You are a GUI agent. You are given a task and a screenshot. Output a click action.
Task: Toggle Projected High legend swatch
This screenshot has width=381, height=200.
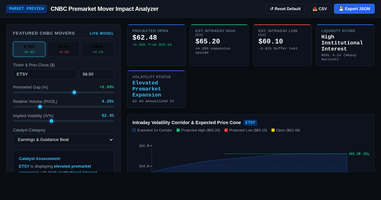[x=178, y=130]
